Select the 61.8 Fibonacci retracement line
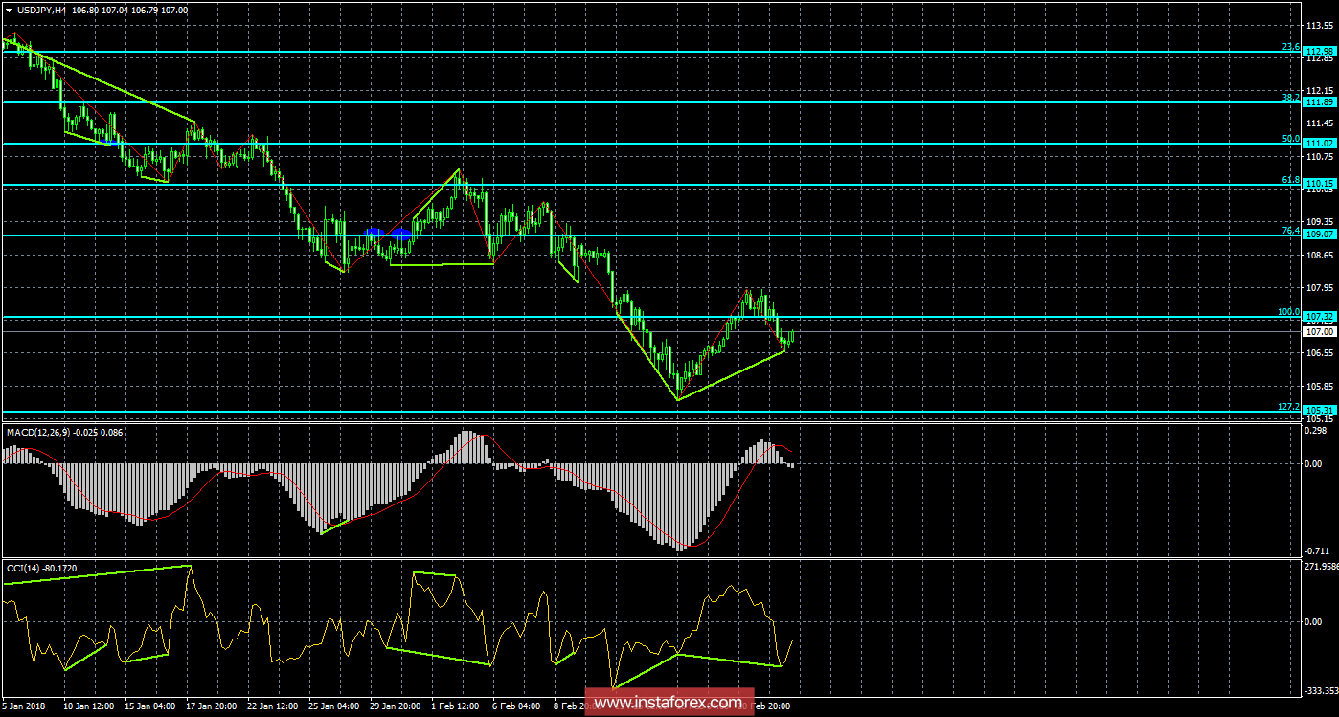Viewport: 1339px width, 717px height. click(670, 184)
